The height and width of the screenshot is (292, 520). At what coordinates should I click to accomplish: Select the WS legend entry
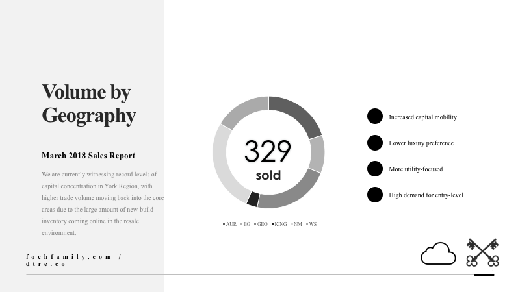[312, 224]
